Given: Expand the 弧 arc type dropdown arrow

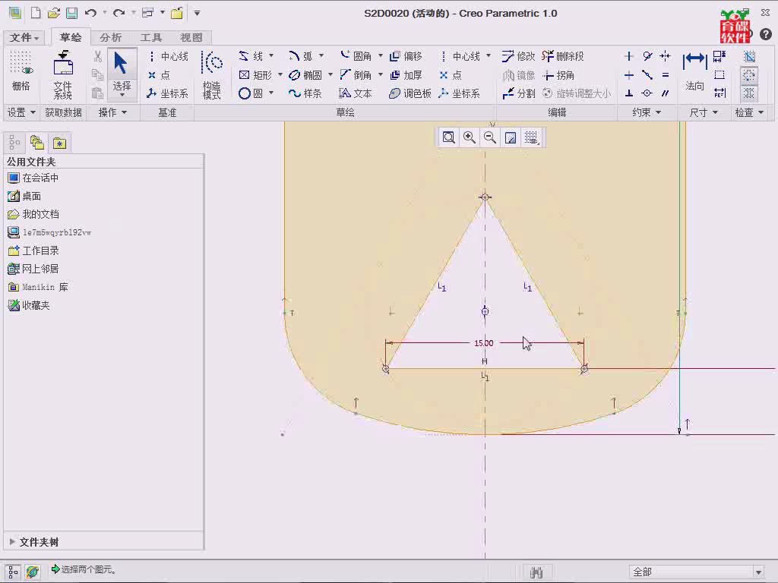Looking at the screenshot, I should tap(321, 55).
